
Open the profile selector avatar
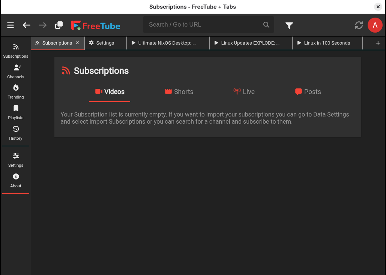pos(375,25)
